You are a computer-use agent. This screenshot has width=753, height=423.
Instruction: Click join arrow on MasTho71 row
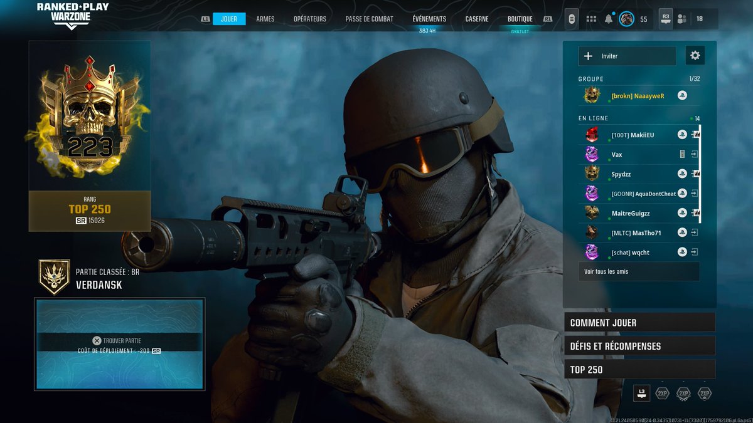pos(695,232)
